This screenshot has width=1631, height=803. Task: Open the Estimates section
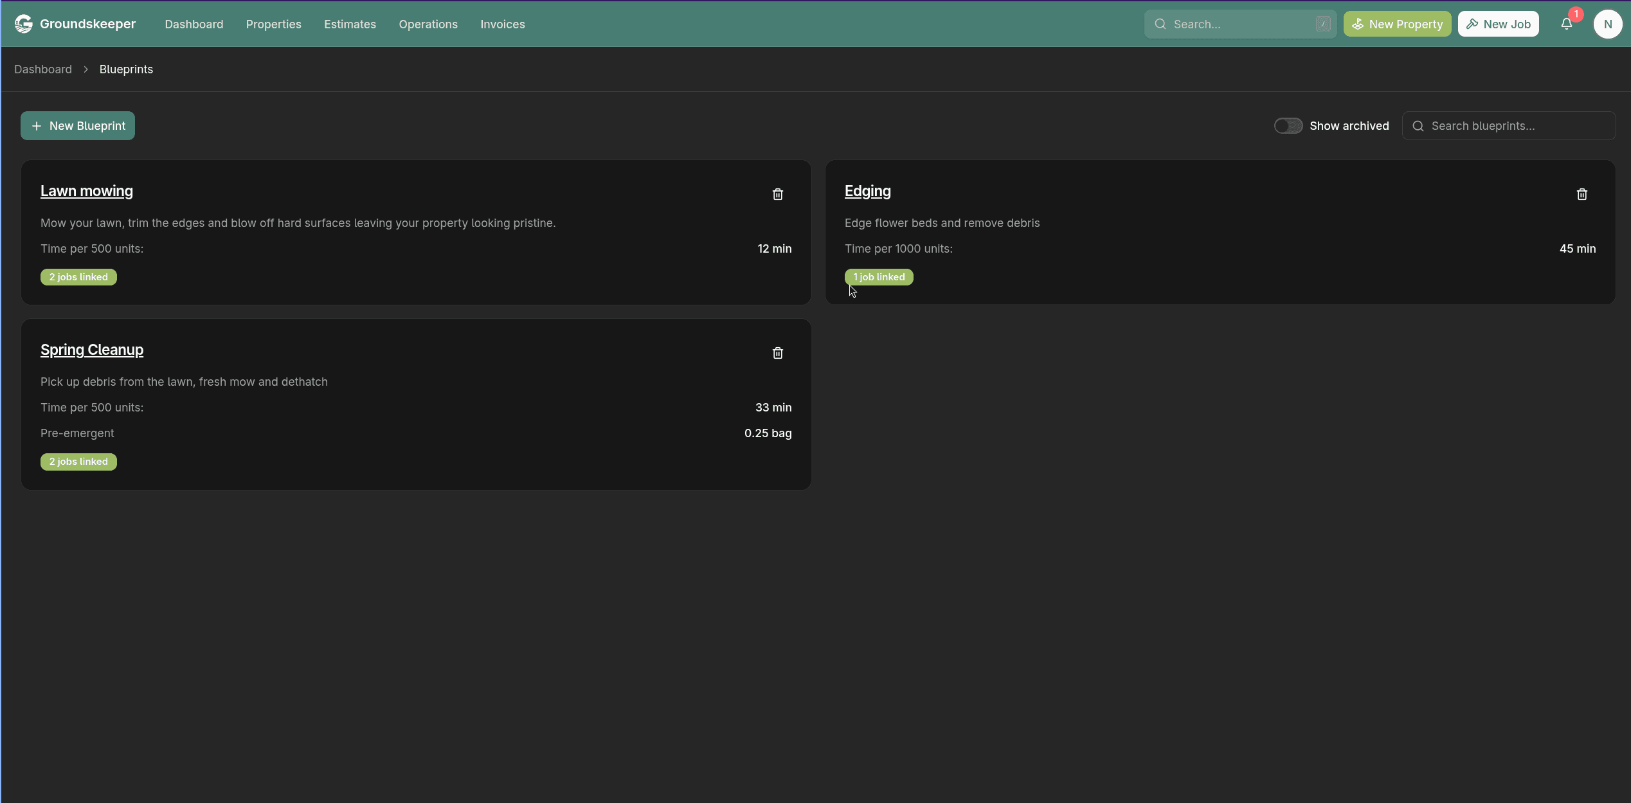pos(350,24)
